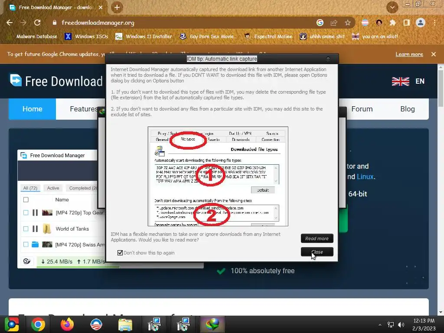
Task: Open Espectral McGee bookmark
Action: (x=268, y=36)
